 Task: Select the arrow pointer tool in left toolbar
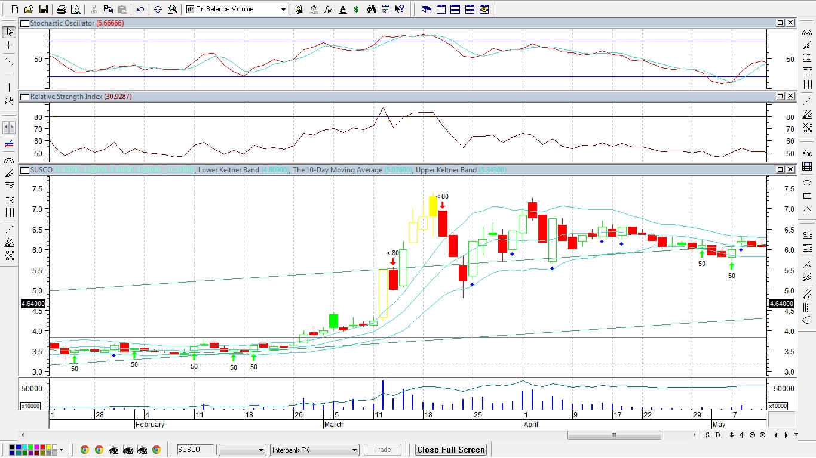click(x=9, y=32)
